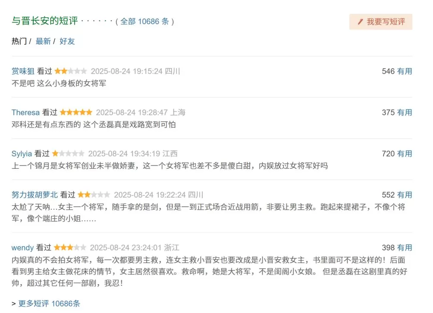This screenshot has width=433, height=313.
Task: Switch to the 最新 tab
Action: 43,41
